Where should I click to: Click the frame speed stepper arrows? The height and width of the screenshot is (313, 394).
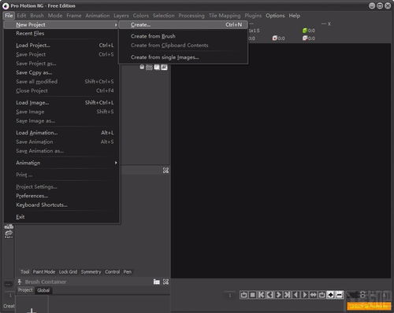[x=362, y=295]
